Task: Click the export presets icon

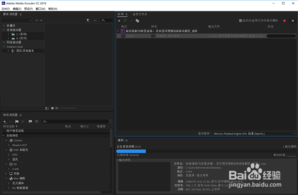Action: [x=37, y=121]
